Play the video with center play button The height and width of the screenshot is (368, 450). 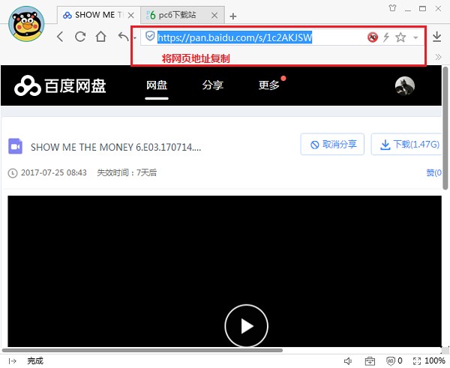246,326
